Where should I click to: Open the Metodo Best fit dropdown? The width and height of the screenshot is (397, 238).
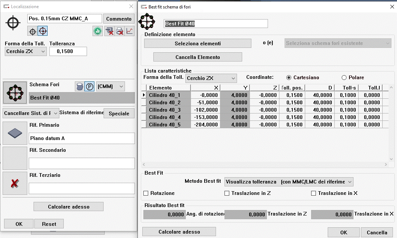tap(289, 182)
